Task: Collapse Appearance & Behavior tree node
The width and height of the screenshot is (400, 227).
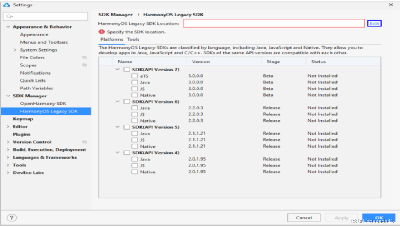Action: click(x=8, y=27)
